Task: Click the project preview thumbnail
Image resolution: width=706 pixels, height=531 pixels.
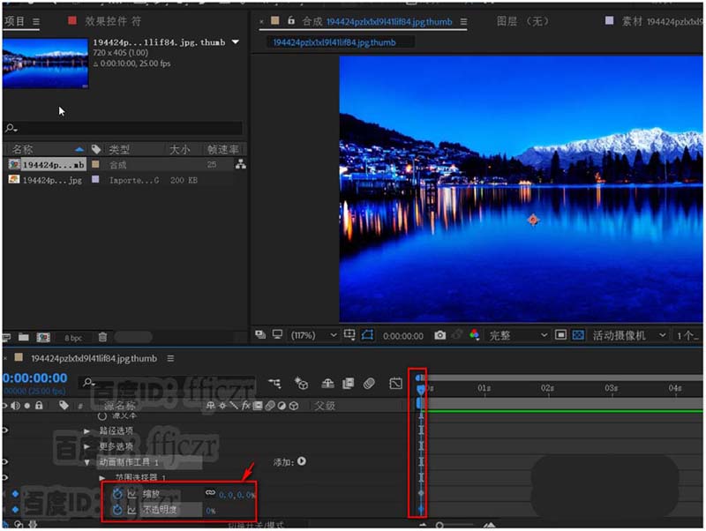Action: [x=46, y=63]
